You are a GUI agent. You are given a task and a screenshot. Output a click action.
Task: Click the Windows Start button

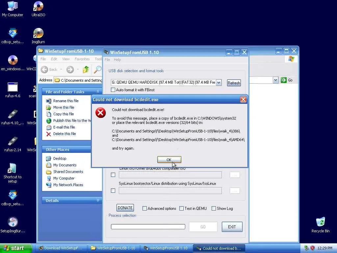[16, 248]
